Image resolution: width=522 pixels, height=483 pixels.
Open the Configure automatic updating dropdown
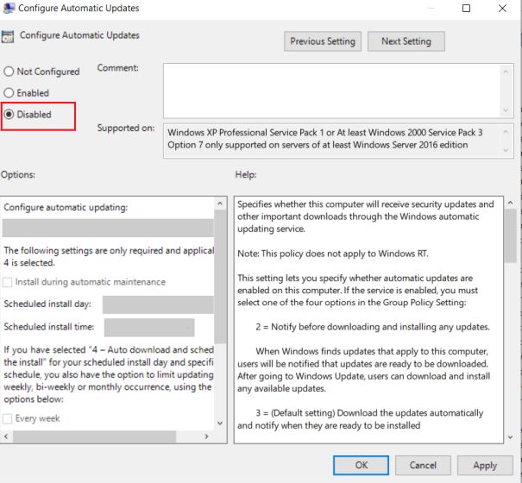pos(108,228)
